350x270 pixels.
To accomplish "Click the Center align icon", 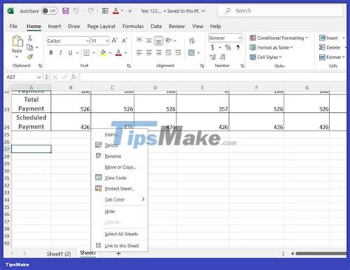I will click(149, 52).
